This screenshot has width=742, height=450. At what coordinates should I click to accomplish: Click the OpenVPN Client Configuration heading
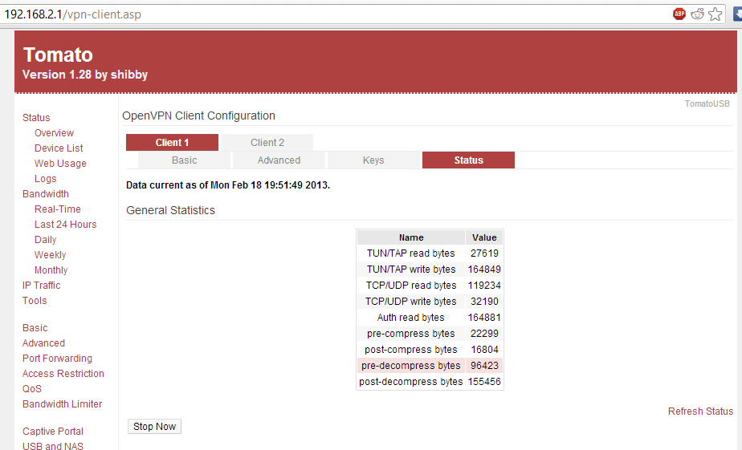(198, 116)
